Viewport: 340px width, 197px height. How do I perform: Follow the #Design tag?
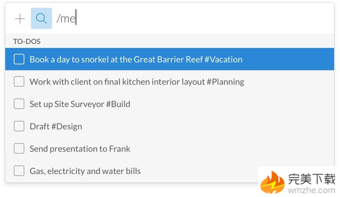(67, 126)
